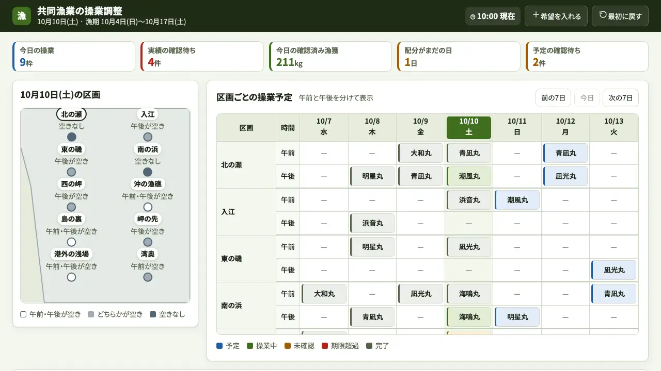The width and height of the screenshot is (661, 371).
Task: Open 青凪丸 in 南の浜 午後 10/8
Action: coord(372,317)
